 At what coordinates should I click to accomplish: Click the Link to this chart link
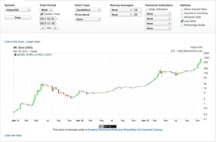[14, 42]
